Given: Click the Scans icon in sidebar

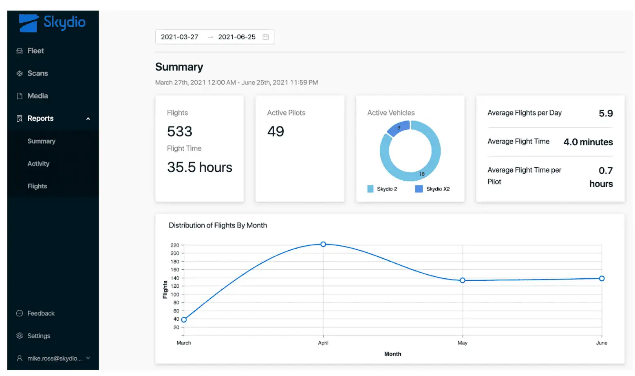Looking at the screenshot, I should click(x=19, y=74).
